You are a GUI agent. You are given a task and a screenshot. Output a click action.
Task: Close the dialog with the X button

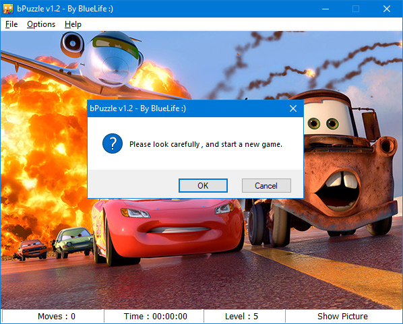[293, 108]
